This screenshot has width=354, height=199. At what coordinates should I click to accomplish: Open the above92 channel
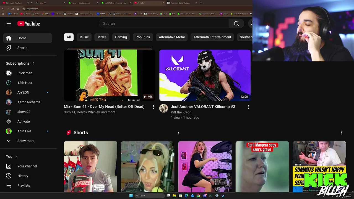click(27, 112)
